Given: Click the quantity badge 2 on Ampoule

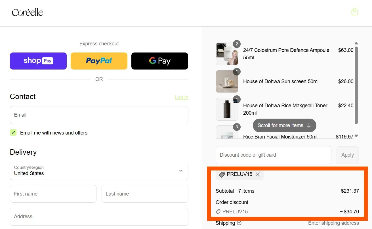Looking at the screenshot, I should tap(237, 44).
